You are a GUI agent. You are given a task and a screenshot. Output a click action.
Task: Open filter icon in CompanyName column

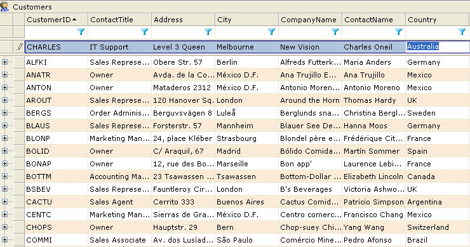coord(335,32)
